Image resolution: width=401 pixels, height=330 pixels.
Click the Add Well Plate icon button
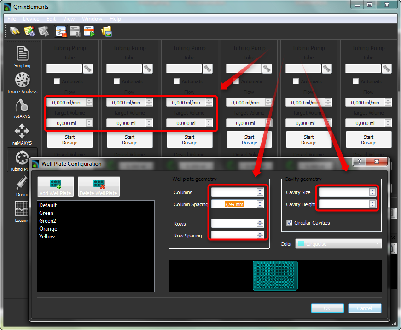[x=56, y=186]
